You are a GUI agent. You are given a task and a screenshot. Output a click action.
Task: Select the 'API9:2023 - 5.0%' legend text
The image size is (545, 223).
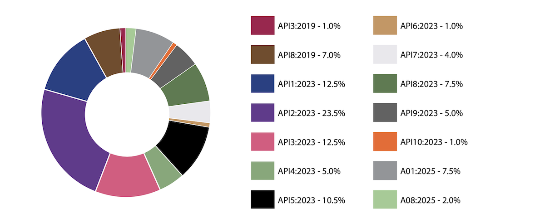(x=431, y=113)
